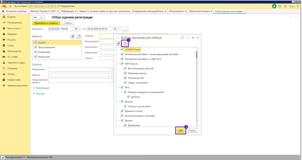Check all values in selection dialog

pyautogui.click(x=118, y=43)
